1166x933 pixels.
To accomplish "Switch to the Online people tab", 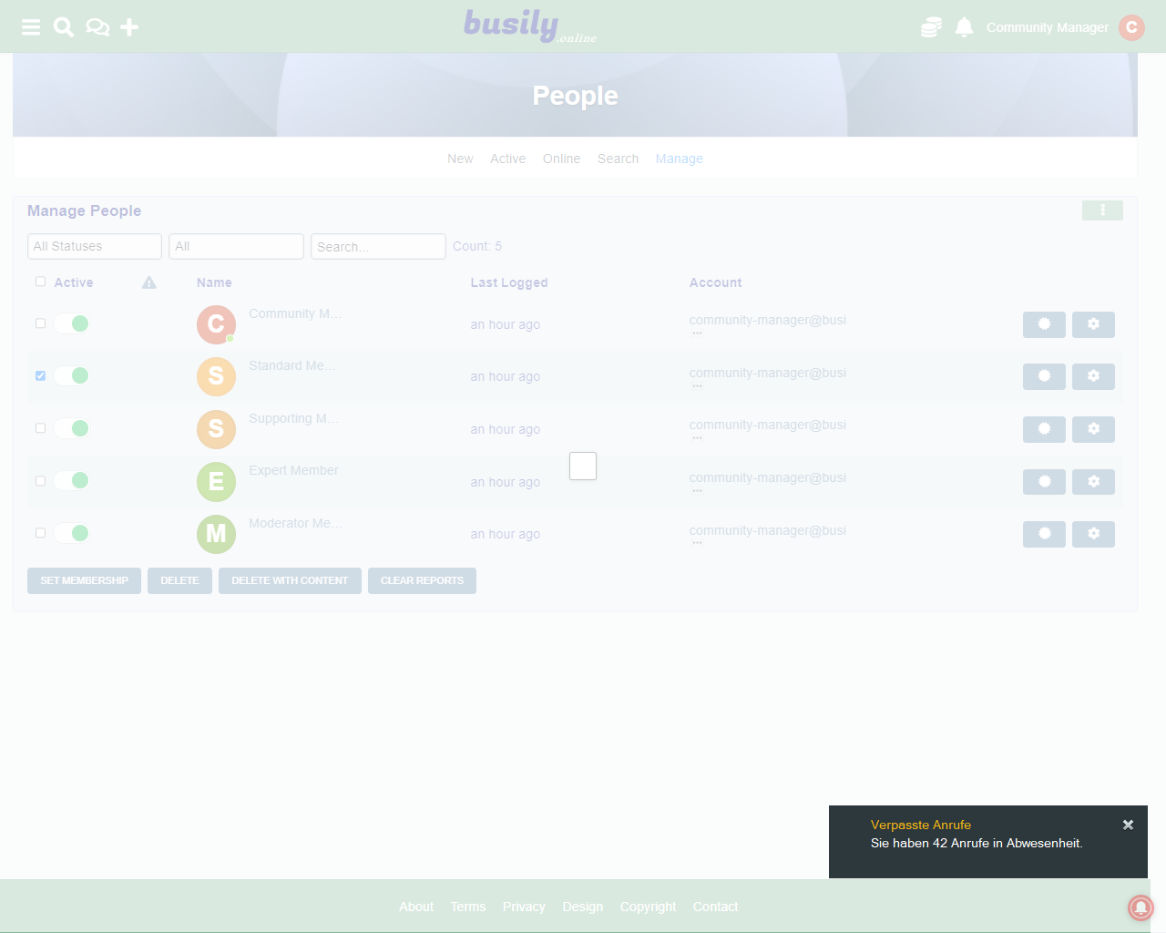I will 561,159.
